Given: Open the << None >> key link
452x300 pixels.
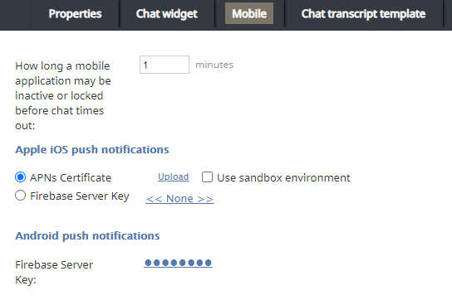Looking at the screenshot, I should click(x=179, y=199).
